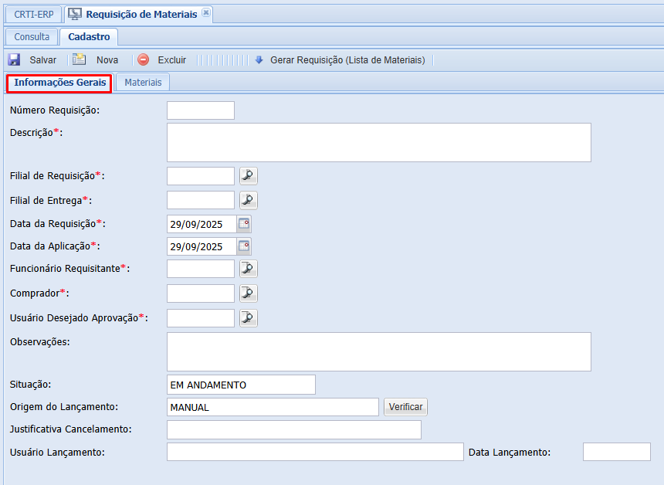
Task: Click the Justificativa Cancelamento label
Action: tap(71, 429)
